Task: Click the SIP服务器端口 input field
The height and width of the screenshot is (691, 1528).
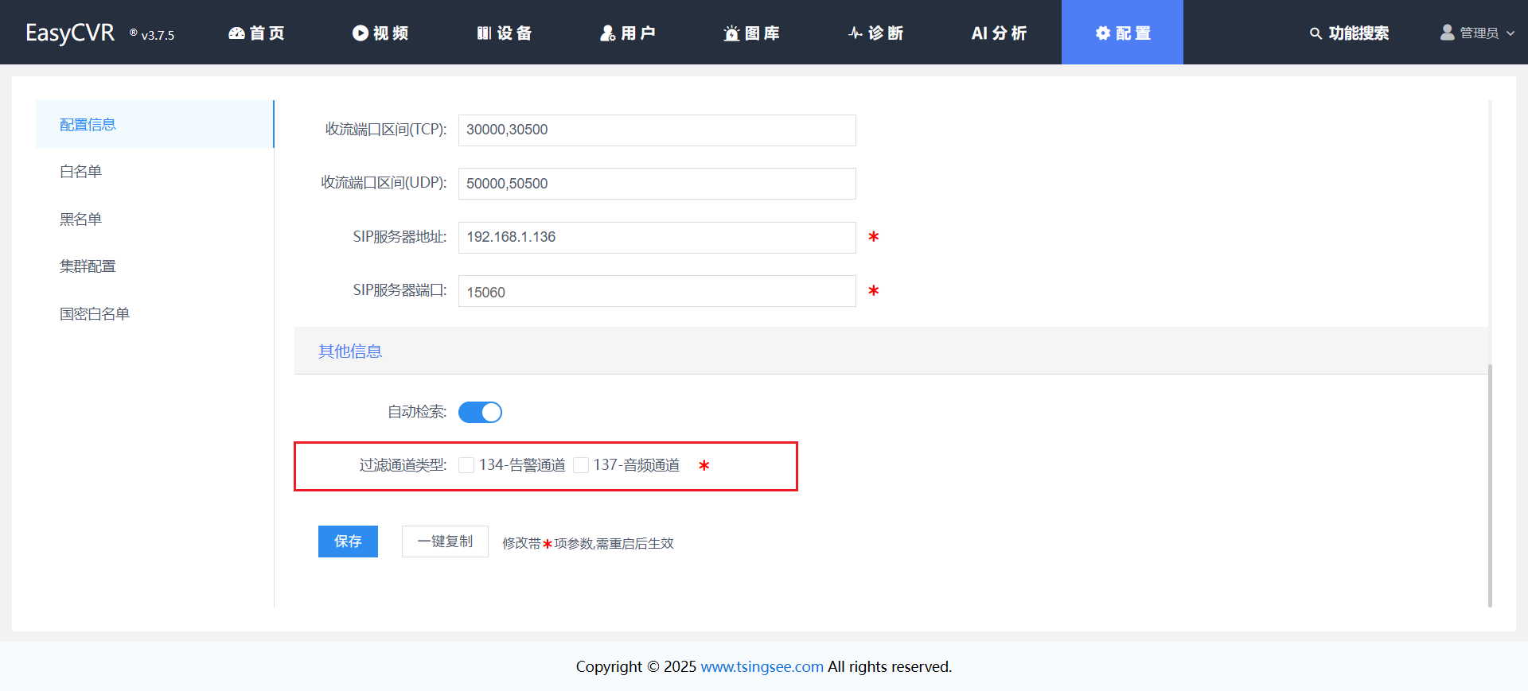Action: pos(657,291)
